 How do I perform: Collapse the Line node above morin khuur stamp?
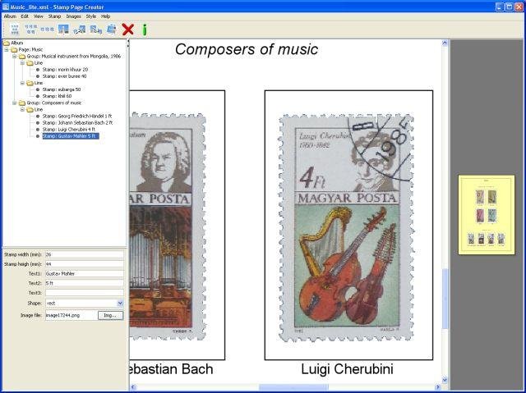pyautogui.click(x=22, y=63)
